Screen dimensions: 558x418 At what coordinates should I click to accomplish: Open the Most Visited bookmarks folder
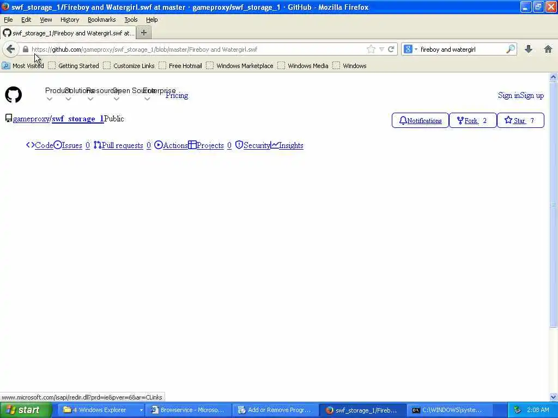[x=23, y=66]
